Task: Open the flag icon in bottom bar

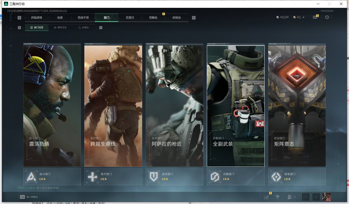Action: point(277,197)
